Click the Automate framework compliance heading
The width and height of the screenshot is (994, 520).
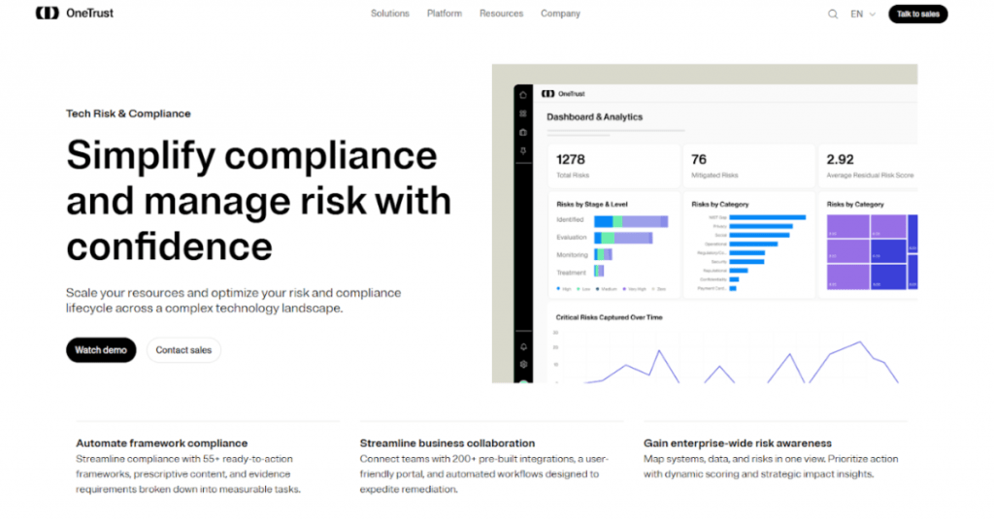click(162, 443)
